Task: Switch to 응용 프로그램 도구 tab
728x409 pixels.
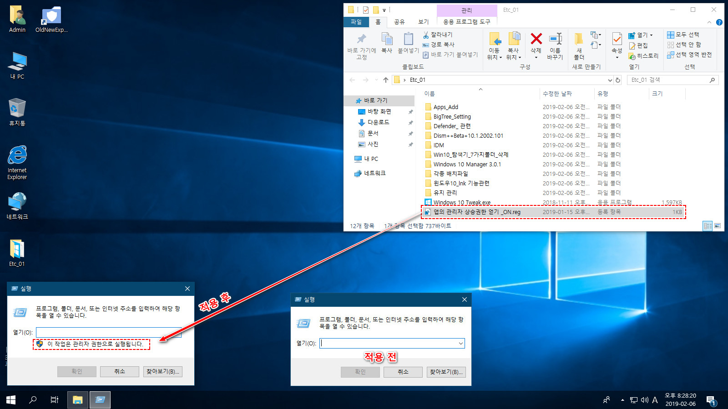Action: click(x=467, y=22)
